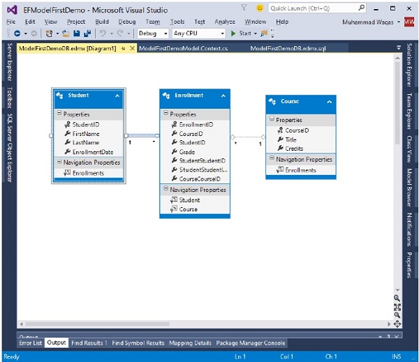419x362 pixels.
Task: Open the File menu
Action: click(11, 22)
